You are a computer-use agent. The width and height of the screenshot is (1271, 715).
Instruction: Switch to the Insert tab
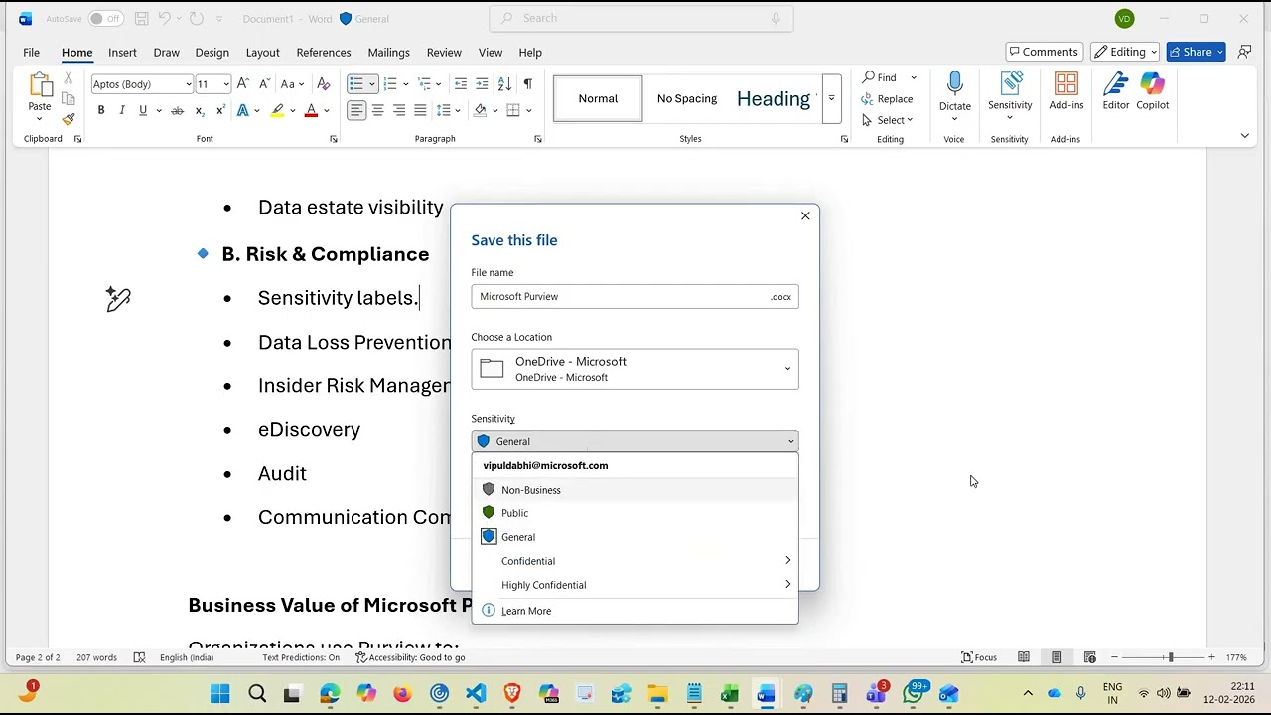[122, 52]
